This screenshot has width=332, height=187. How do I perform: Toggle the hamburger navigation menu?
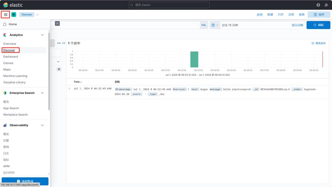[6, 14]
